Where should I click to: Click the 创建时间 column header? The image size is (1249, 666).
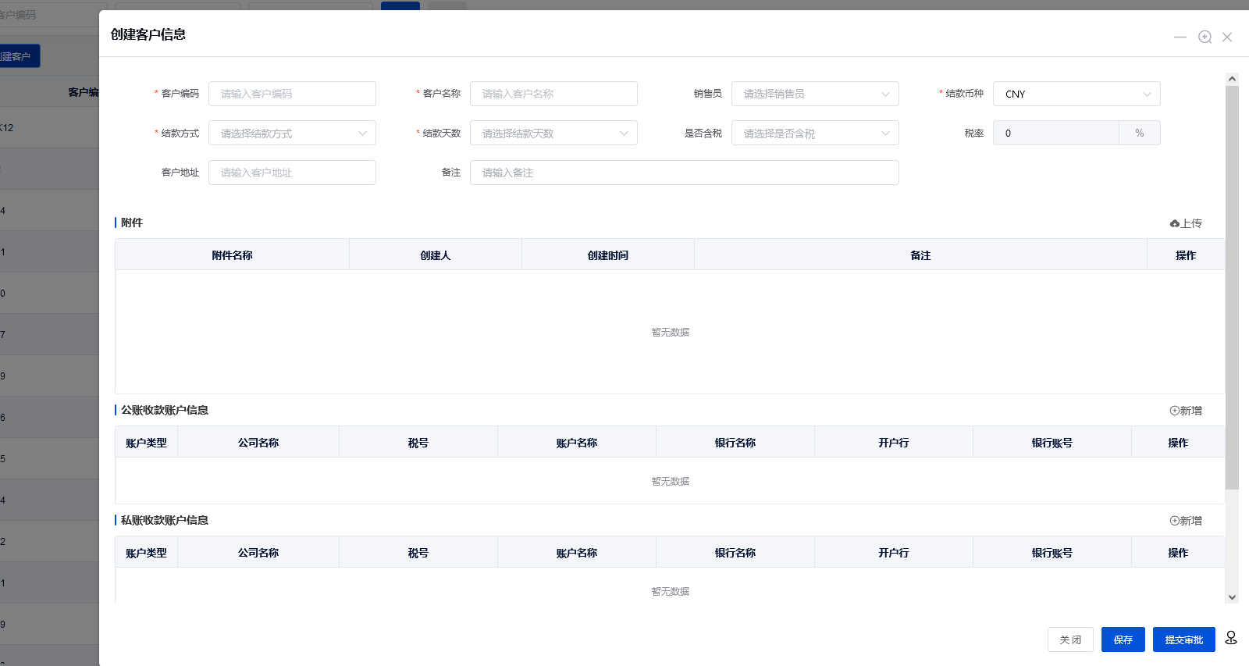[608, 255]
